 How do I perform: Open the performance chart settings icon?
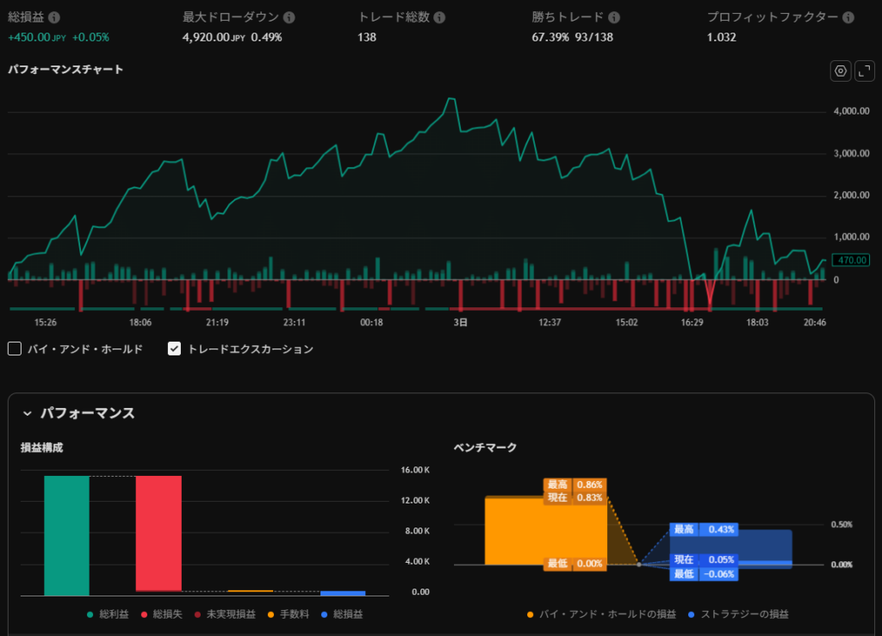coord(841,71)
